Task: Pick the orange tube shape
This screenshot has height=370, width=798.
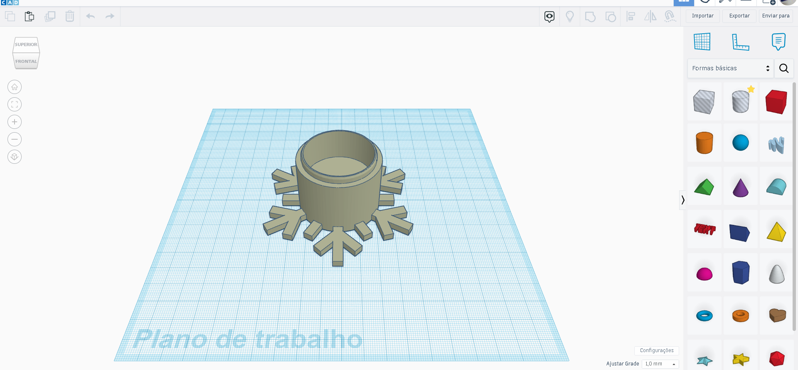Action: pos(741,316)
